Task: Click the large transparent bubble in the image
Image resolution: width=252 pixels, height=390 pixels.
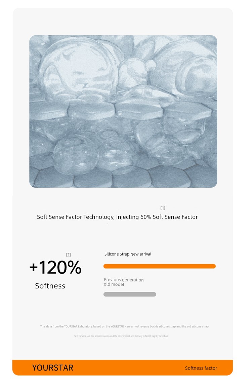Action: coord(78,68)
